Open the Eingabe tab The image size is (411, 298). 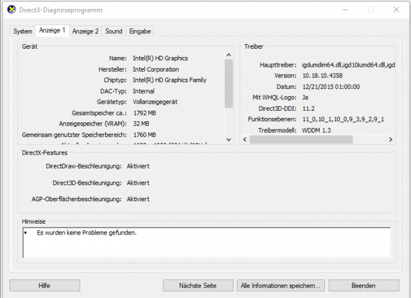tap(140, 31)
